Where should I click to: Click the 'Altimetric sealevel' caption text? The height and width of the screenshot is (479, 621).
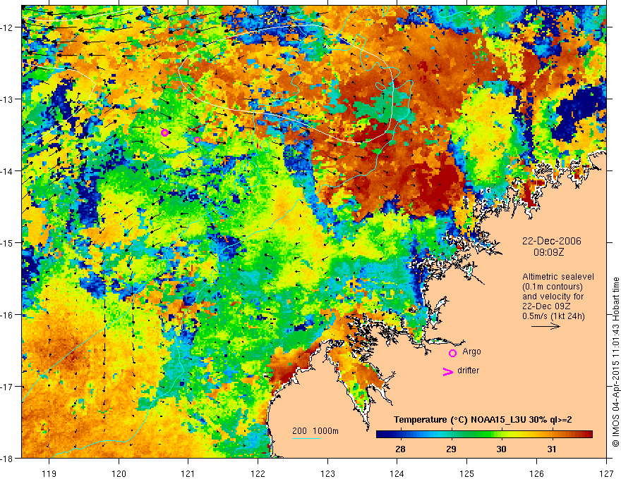558,277
